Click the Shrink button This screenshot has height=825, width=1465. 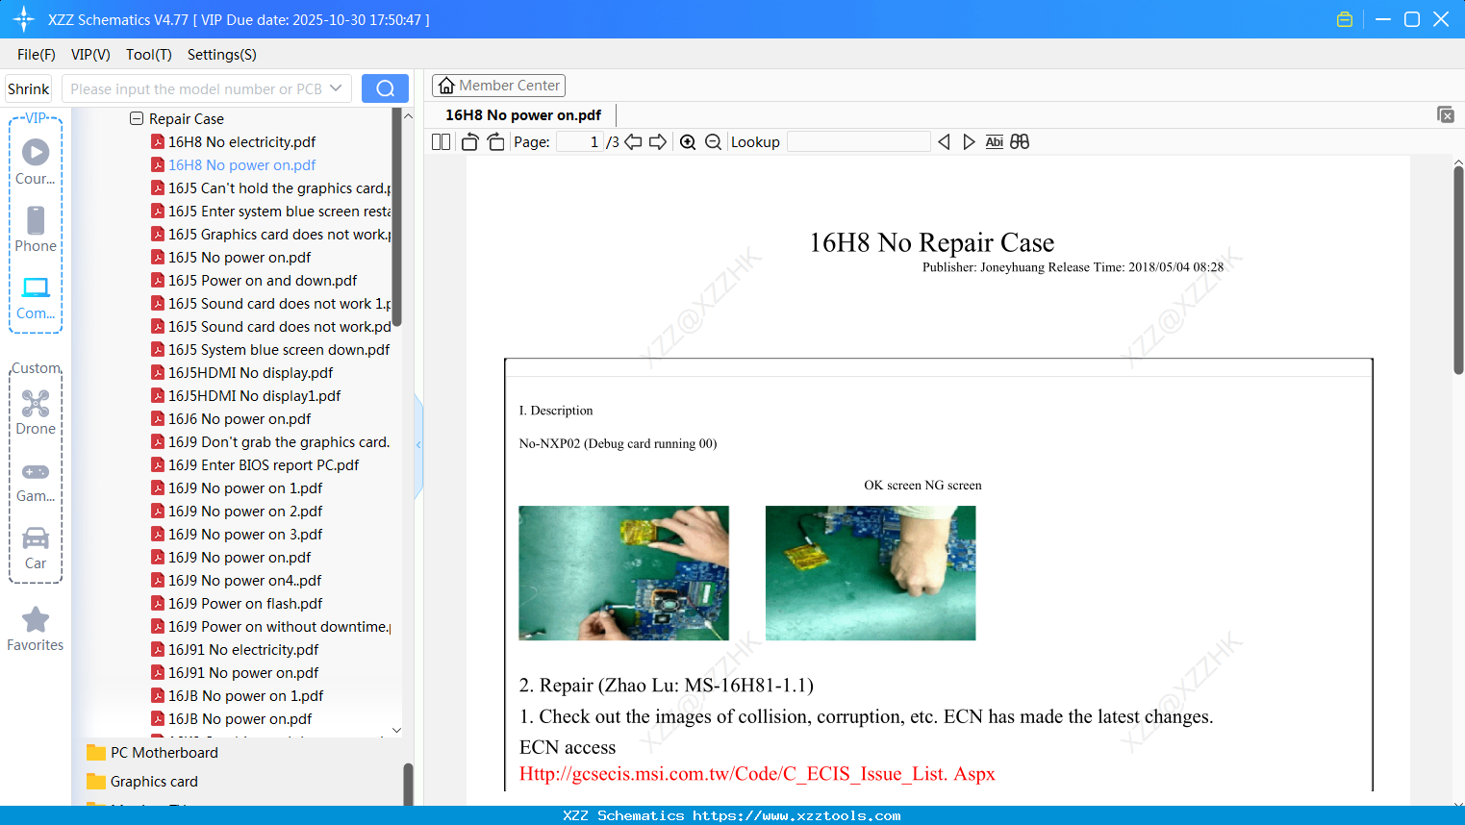29,88
